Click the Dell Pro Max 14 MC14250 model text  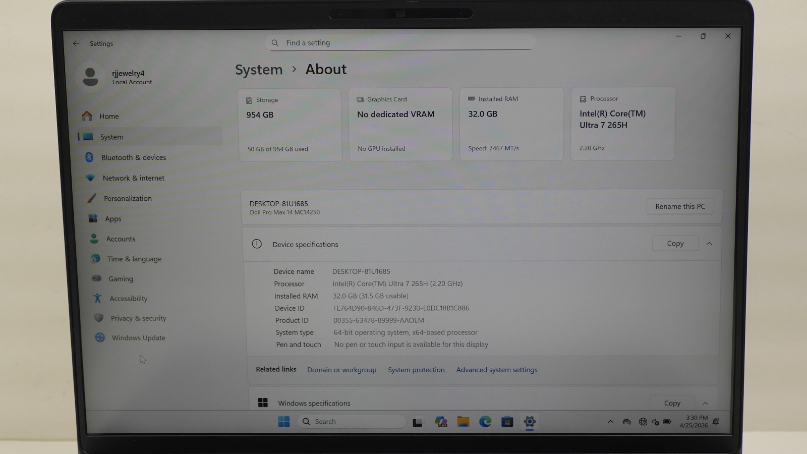pos(284,212)
